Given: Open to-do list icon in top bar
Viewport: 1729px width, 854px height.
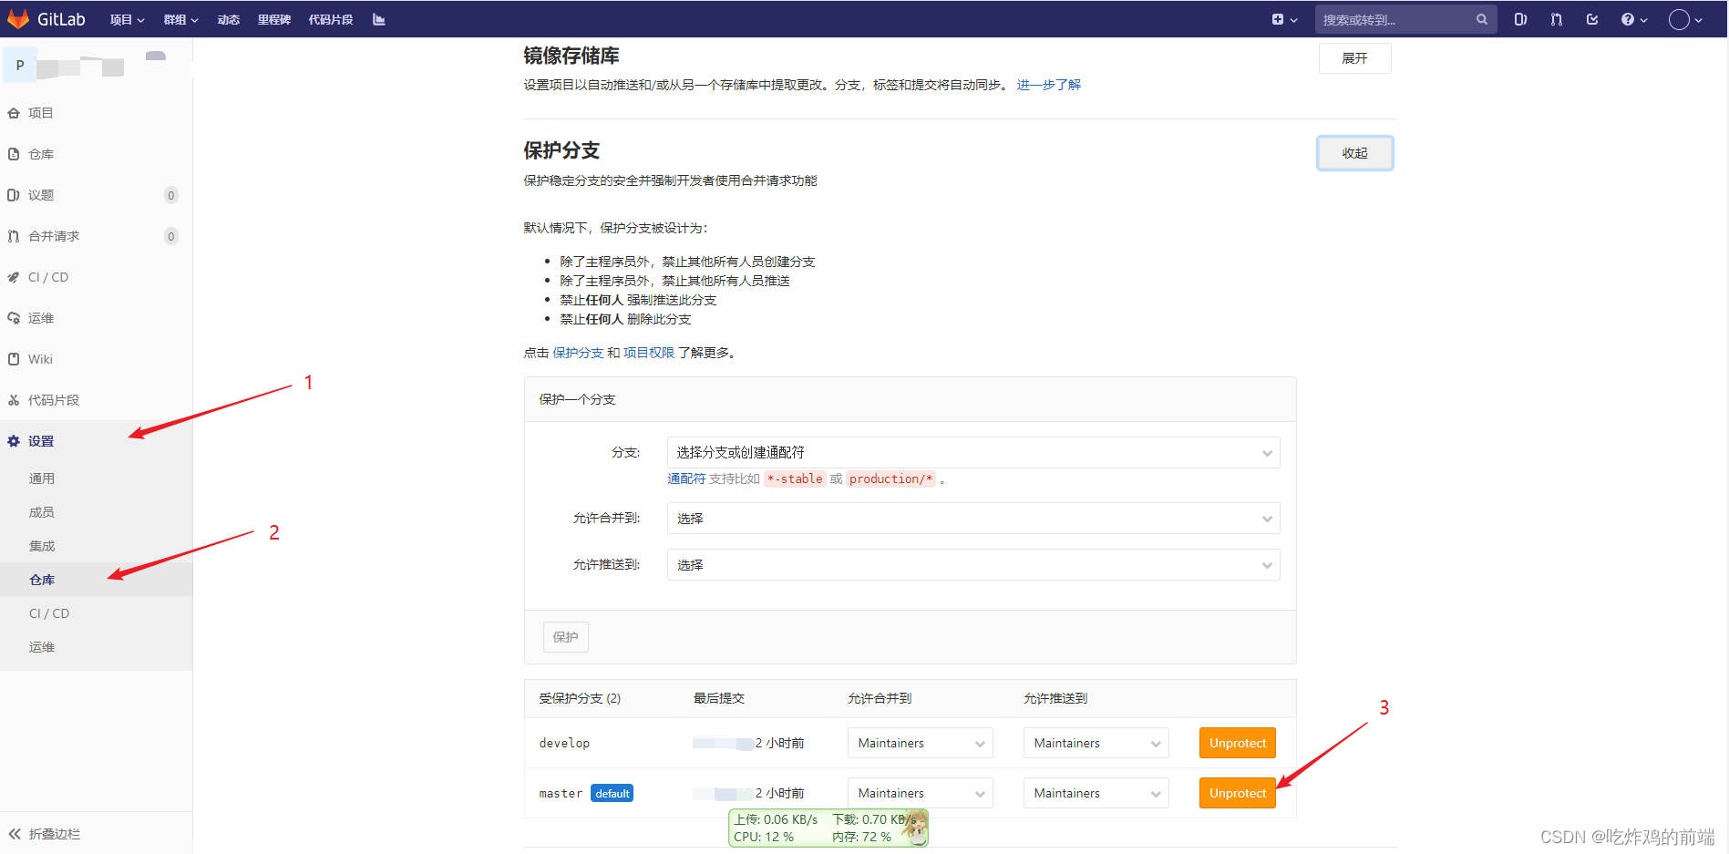Looking at the screenshot, I should [x=1592, y=19].
